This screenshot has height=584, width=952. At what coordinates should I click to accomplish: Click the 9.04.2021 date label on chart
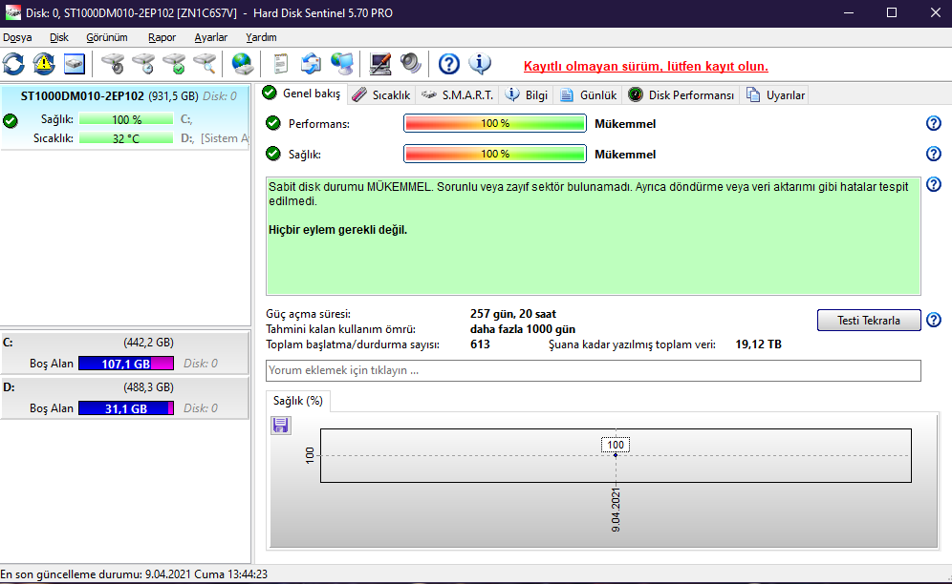coord(616,510)
